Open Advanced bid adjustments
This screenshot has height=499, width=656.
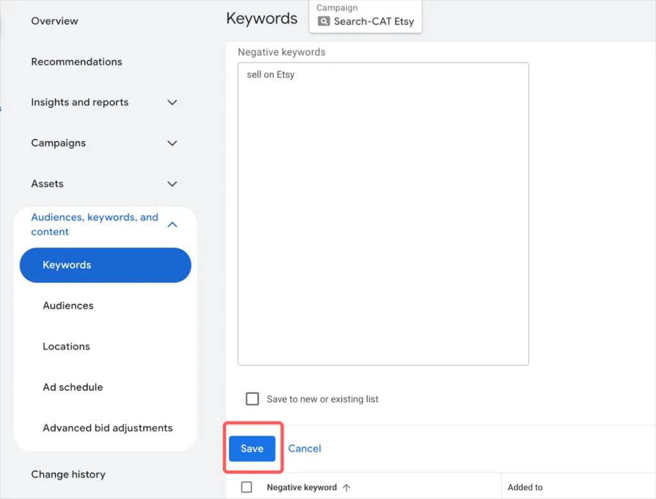(107, 427)
